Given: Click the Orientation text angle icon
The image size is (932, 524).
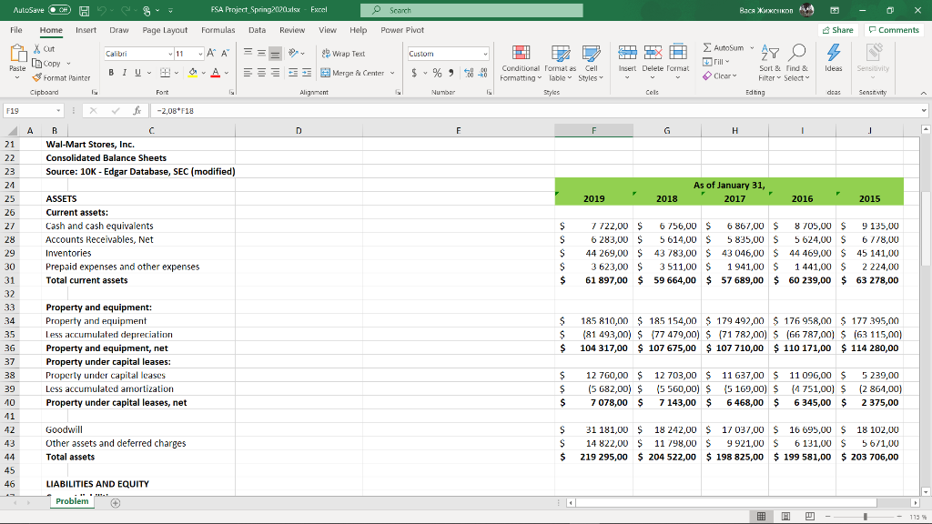Looking at the screenshot, I should point(294,54).
